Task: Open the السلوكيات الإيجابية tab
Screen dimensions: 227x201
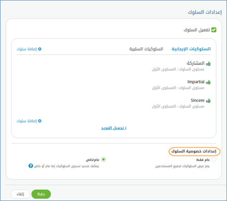Action: coord(191,49)
